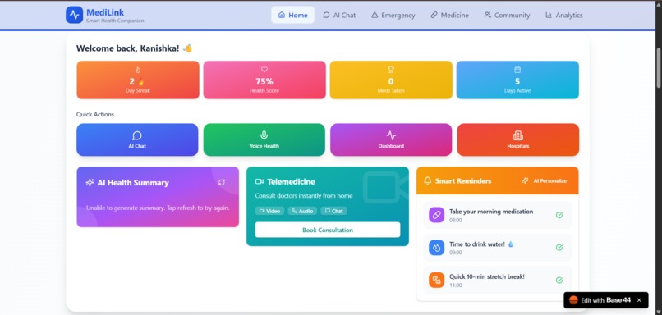
Task: Click the Meds Taken card
Action: tap(391, 80)
